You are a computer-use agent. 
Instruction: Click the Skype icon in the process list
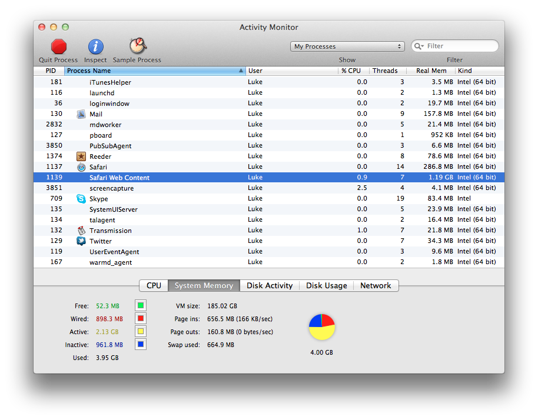pos(81,199)
